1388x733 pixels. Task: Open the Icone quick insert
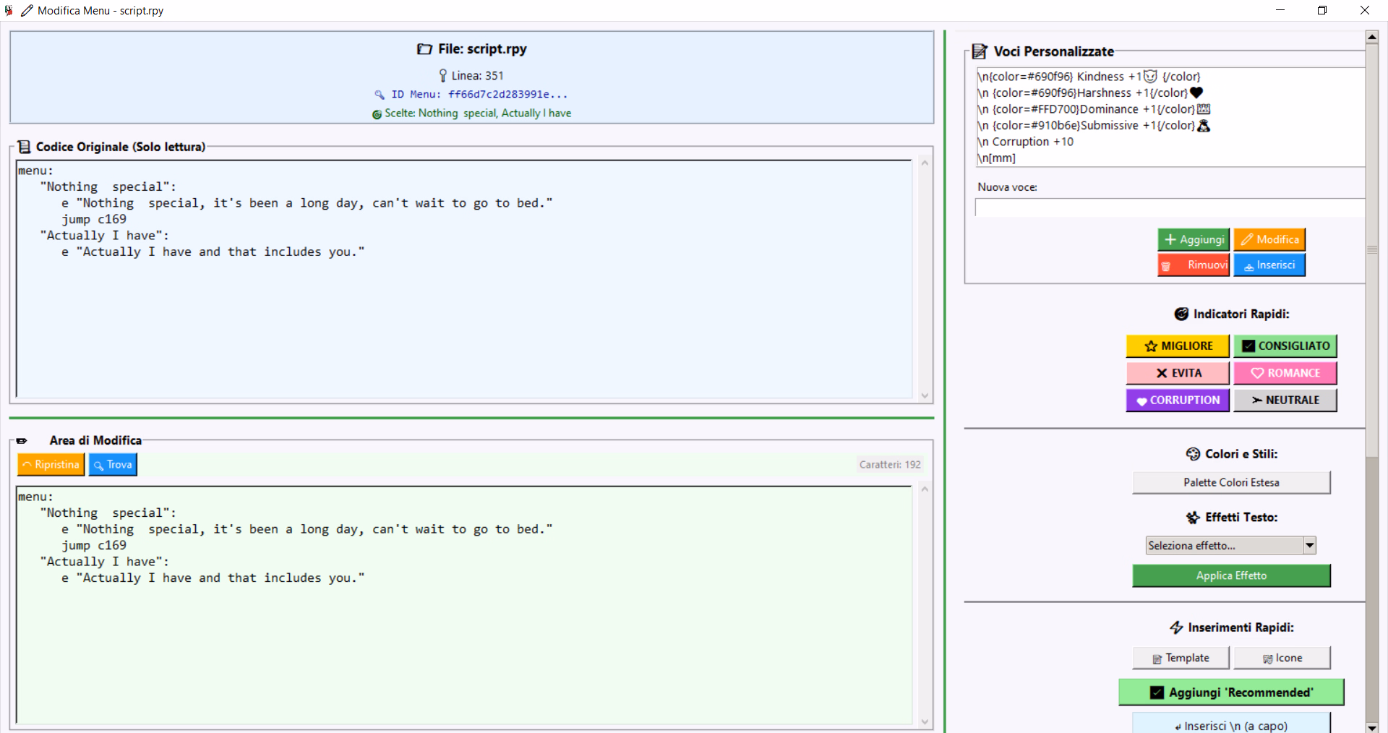click(x=1282, y=658)
